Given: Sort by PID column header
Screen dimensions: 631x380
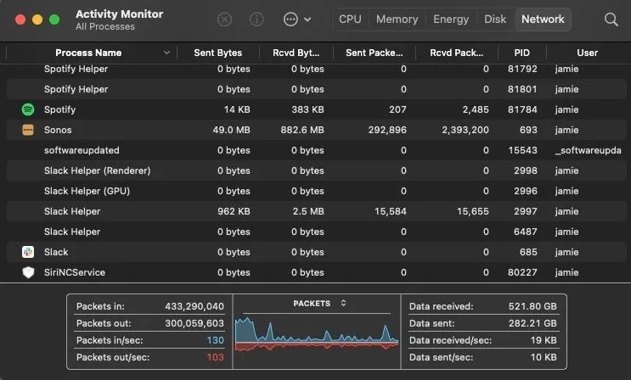Looking at the screenshot, I should 521,53.
